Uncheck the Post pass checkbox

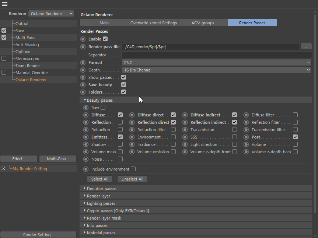coord(295,137)
